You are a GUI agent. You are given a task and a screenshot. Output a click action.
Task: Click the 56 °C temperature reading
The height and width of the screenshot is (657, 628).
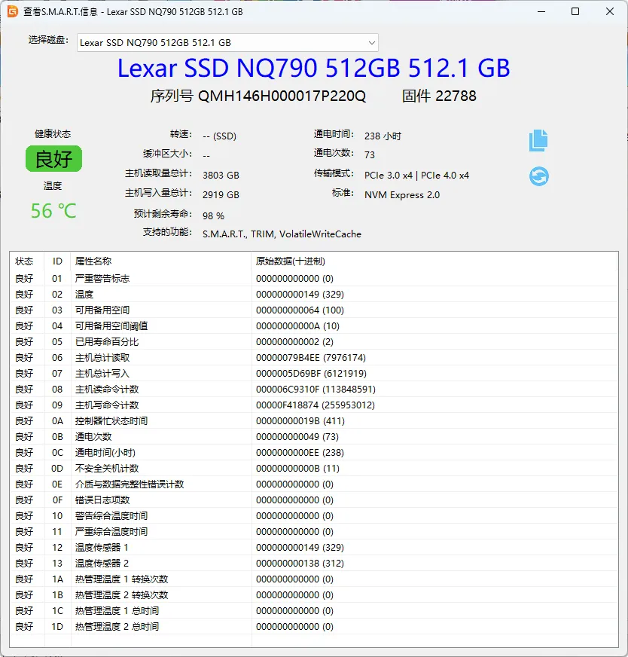(53, 211)
